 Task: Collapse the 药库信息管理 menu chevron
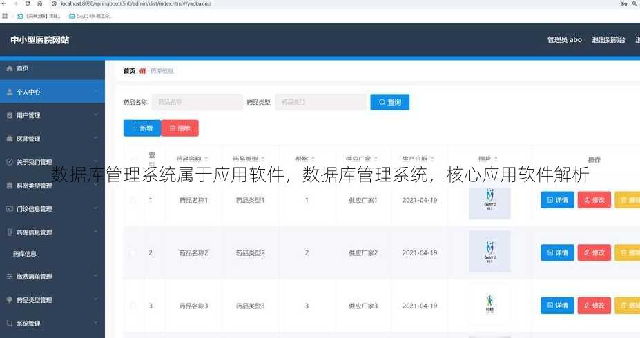[x=96, y=232]
